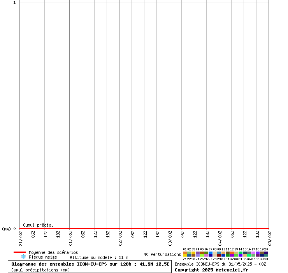
Task: Select perturbation 40 teal swatch
Action: click(266, 255)
